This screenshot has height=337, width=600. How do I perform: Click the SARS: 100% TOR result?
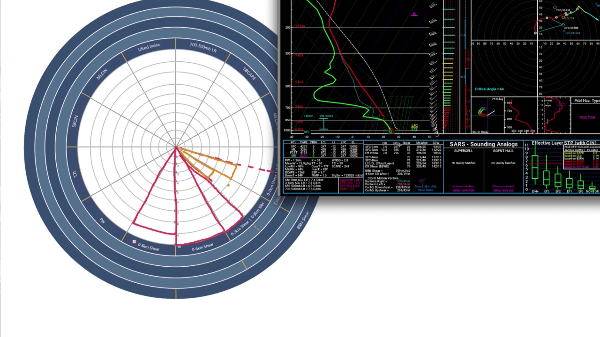pyautogui.click(x=463, y=190)
